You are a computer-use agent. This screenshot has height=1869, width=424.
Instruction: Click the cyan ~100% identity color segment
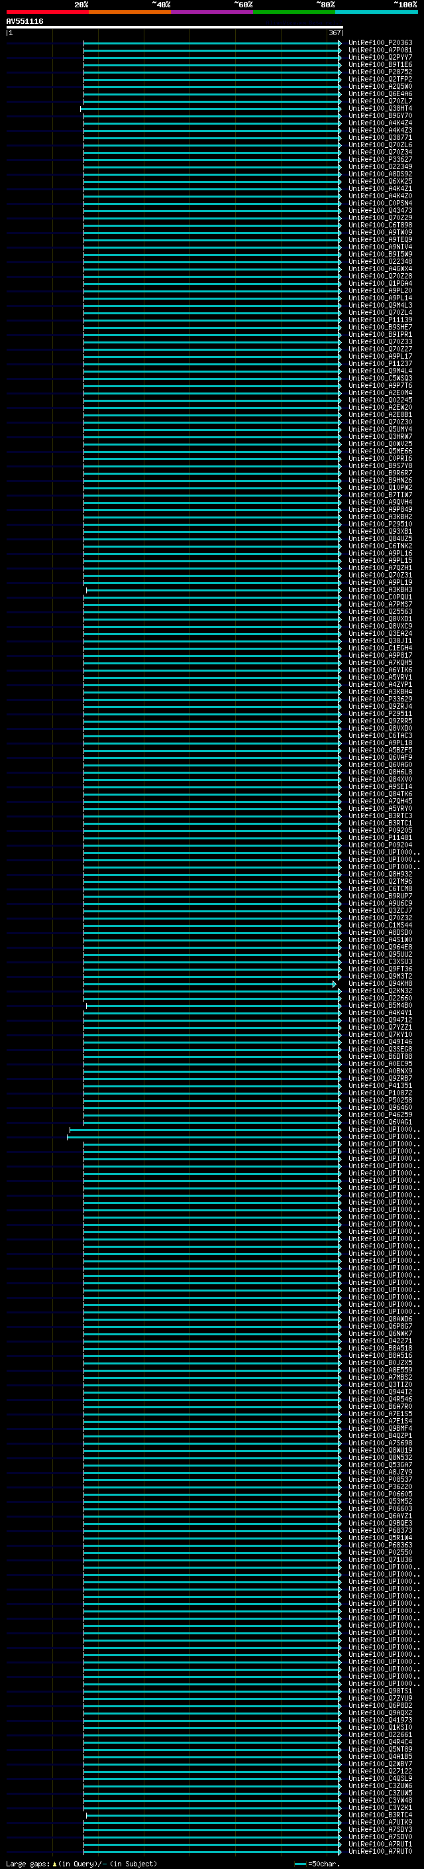(376, 12)
